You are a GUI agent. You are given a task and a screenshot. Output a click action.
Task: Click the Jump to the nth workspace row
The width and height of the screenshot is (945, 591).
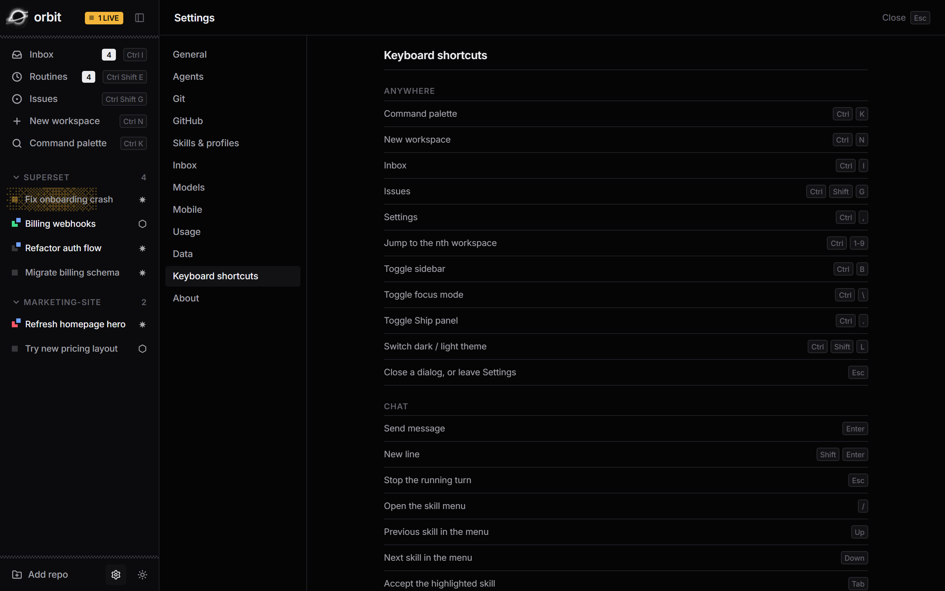point(626,243)
